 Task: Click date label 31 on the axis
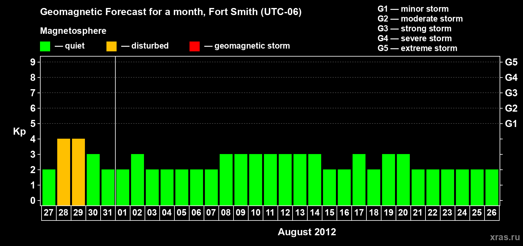[108, 212]
